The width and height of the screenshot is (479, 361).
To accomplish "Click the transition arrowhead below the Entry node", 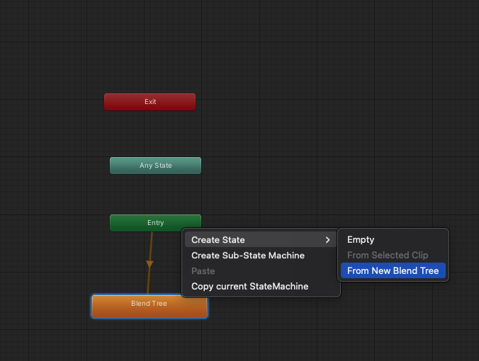I will (150, 264).
